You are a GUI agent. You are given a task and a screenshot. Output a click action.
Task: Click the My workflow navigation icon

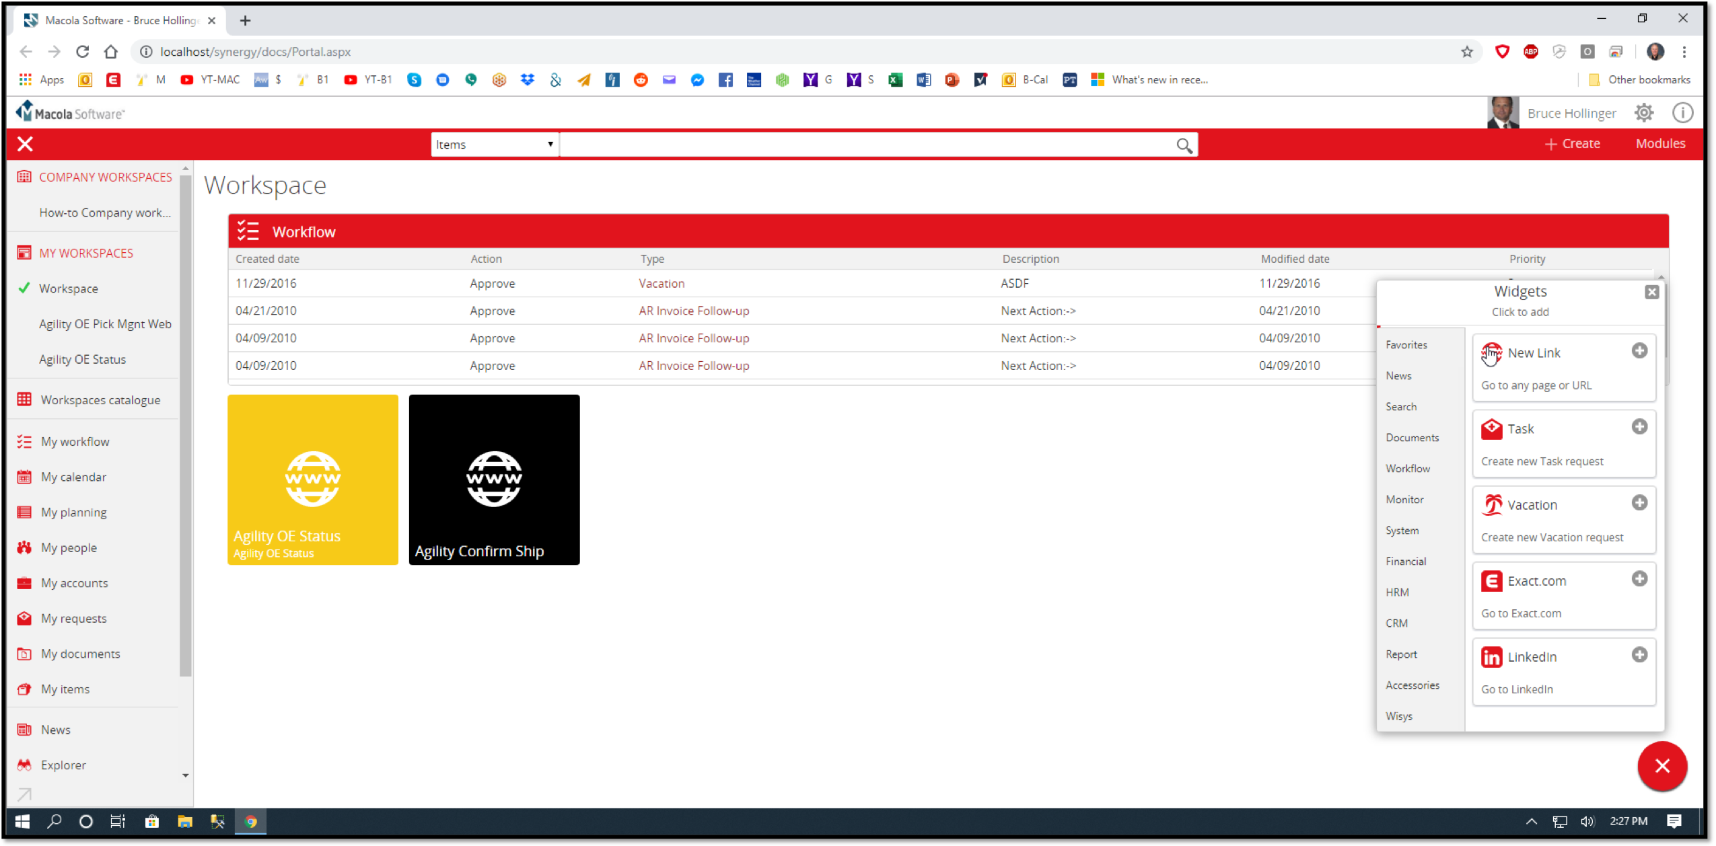[x=24, y=442]
